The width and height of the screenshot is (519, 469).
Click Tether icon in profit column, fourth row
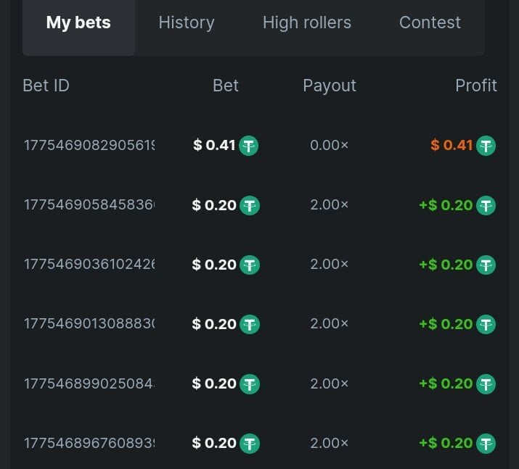click(x=486, y=324)
